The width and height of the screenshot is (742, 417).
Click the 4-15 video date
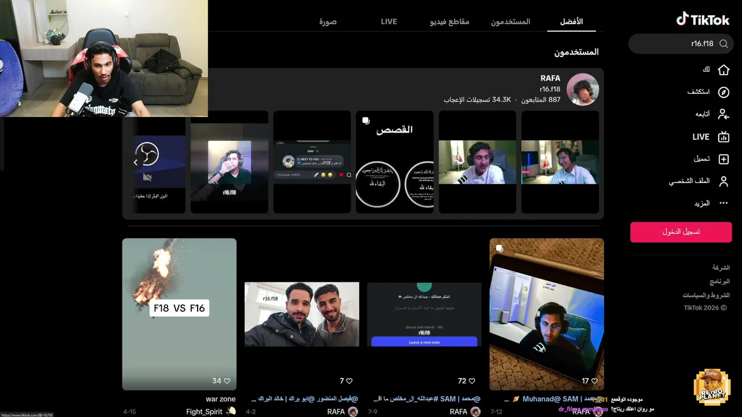tap(129, 412)
